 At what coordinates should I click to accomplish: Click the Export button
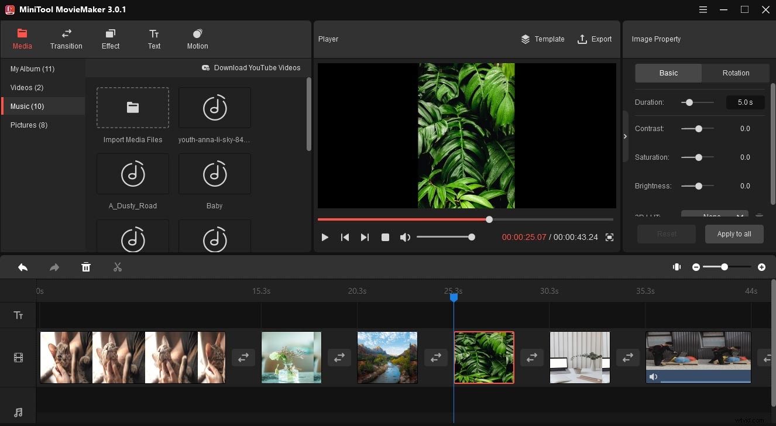tap(595, 39)
